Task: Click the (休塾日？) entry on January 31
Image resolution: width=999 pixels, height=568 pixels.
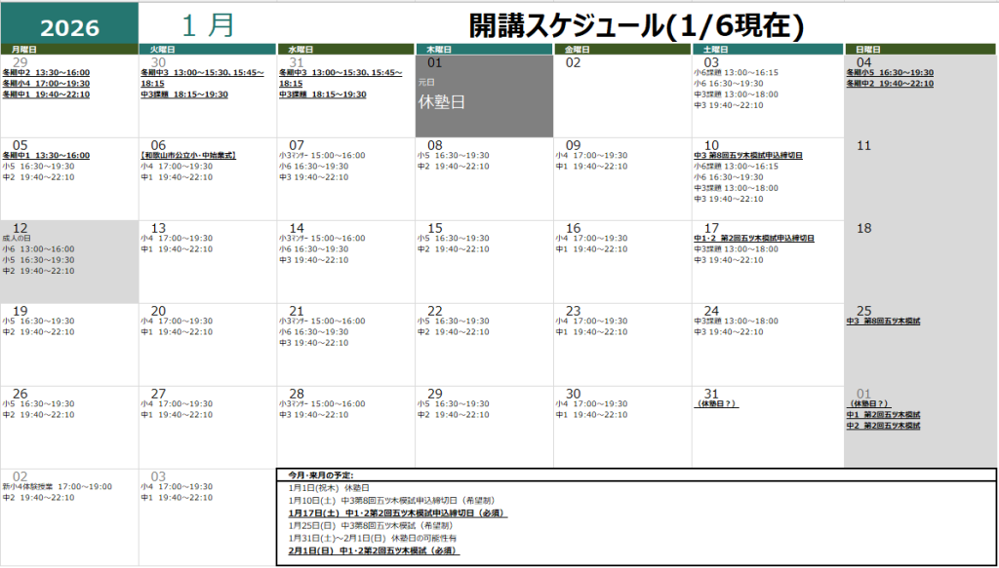Action: pos(715,403)
